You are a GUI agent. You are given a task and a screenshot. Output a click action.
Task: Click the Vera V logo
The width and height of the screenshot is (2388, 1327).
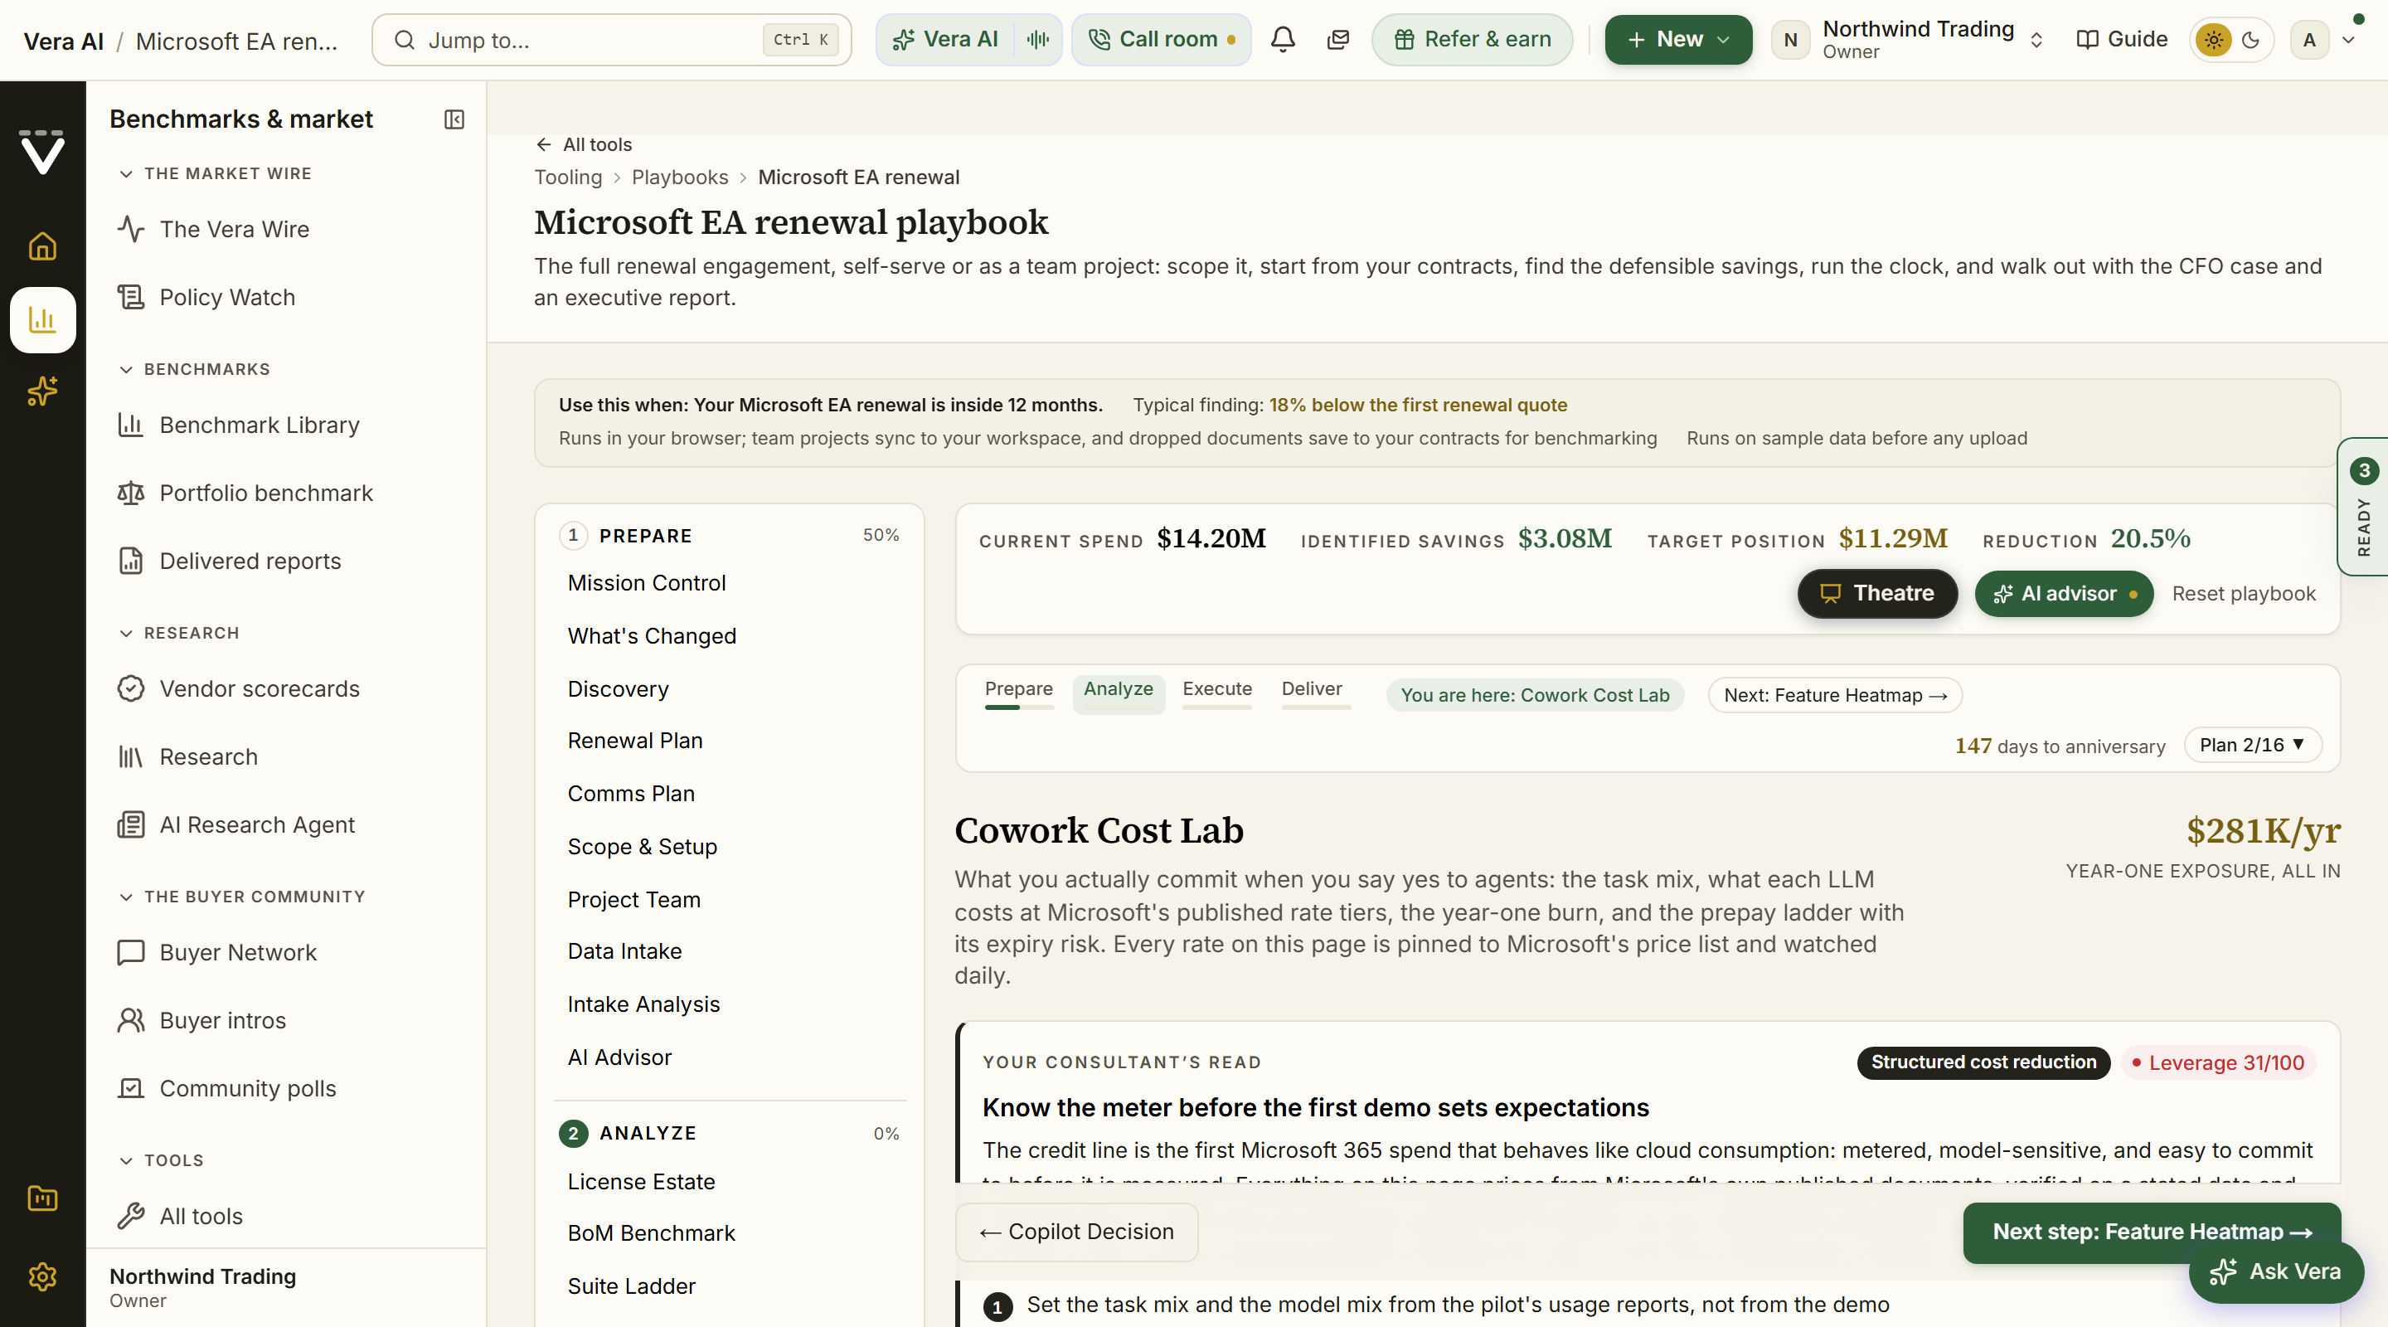(42, 152)
